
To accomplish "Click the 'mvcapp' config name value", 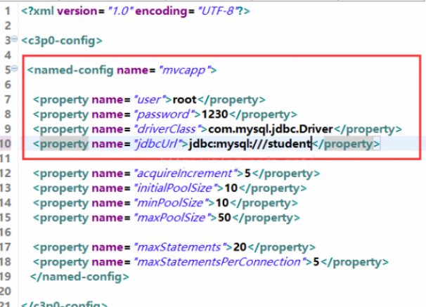I will click(x=184, y=70).
